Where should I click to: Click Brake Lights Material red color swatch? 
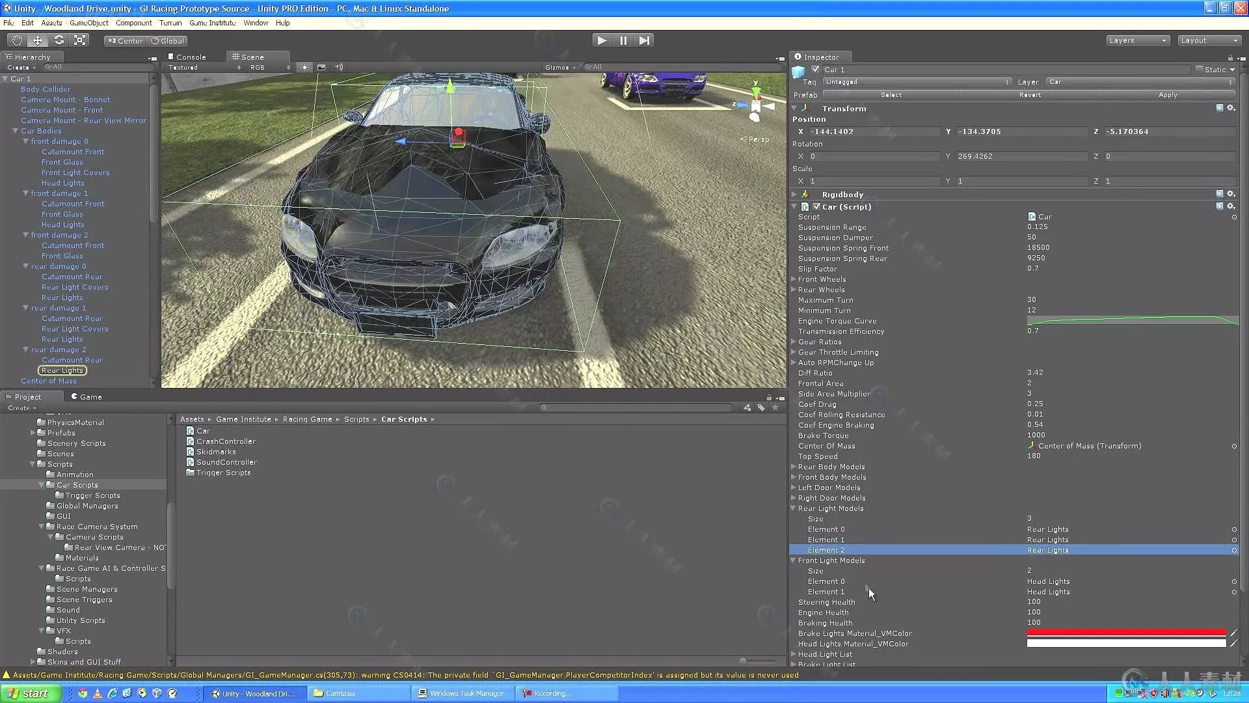pos(1127,633)
